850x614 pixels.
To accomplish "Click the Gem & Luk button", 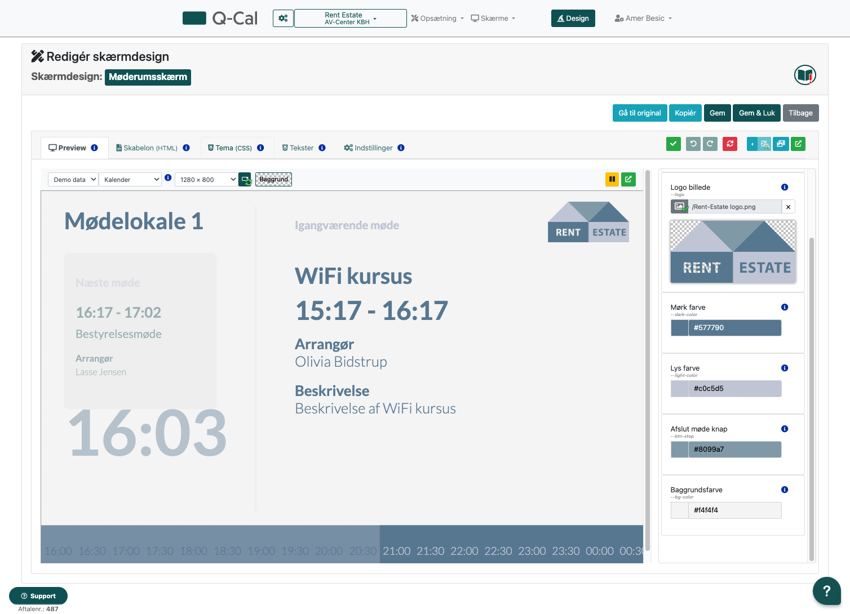I will (x=756, y=113).
